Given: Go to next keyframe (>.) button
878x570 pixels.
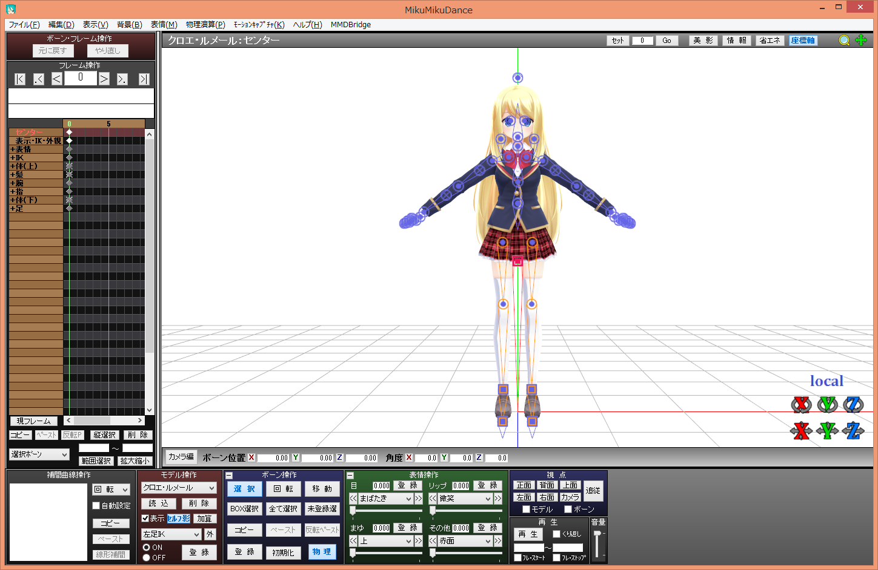Looking at the screenshot, I should 122,79.
